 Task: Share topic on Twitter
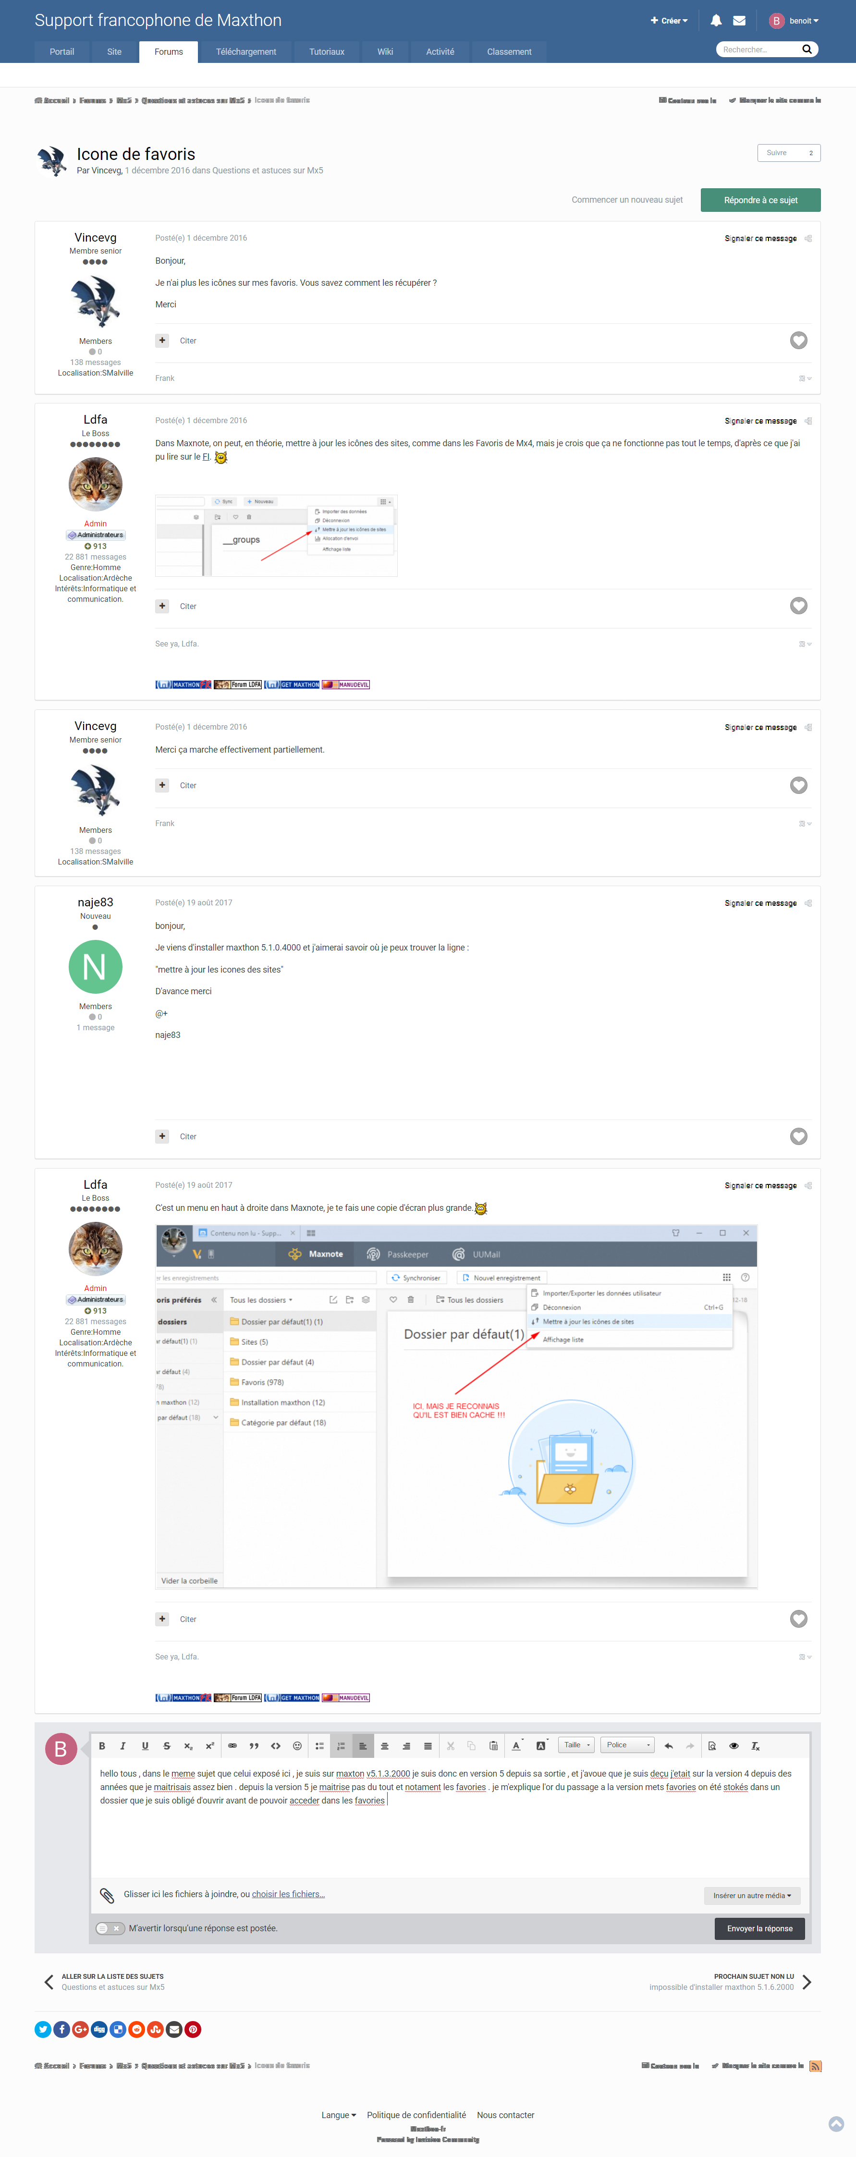[x=43, y=2029]
